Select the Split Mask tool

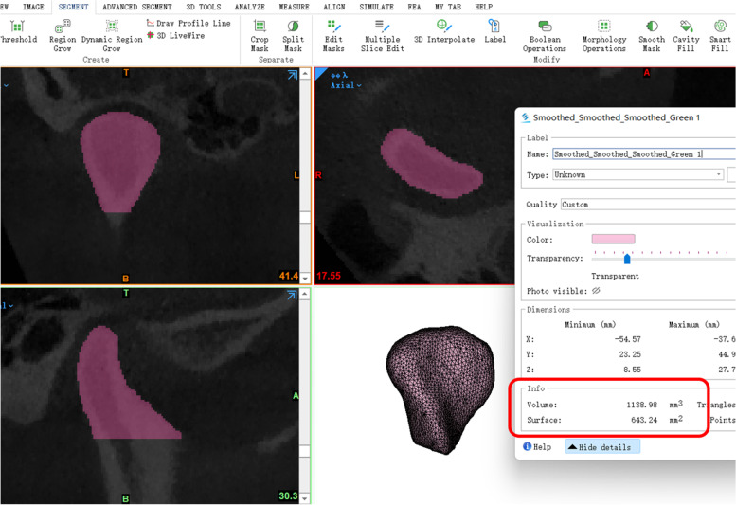(x=293, y=35)
